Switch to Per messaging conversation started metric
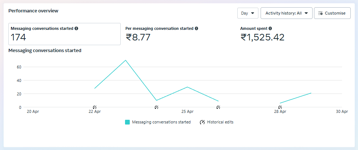The width and height of the screenshot is (358, 150). pyautogui.click(x=178, y=34)
